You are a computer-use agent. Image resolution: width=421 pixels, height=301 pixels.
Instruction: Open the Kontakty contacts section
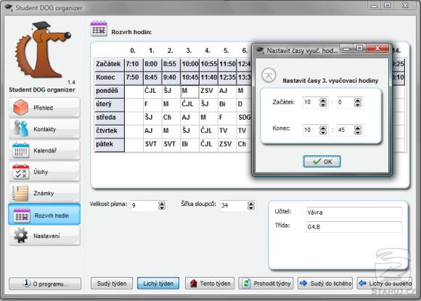44,129
